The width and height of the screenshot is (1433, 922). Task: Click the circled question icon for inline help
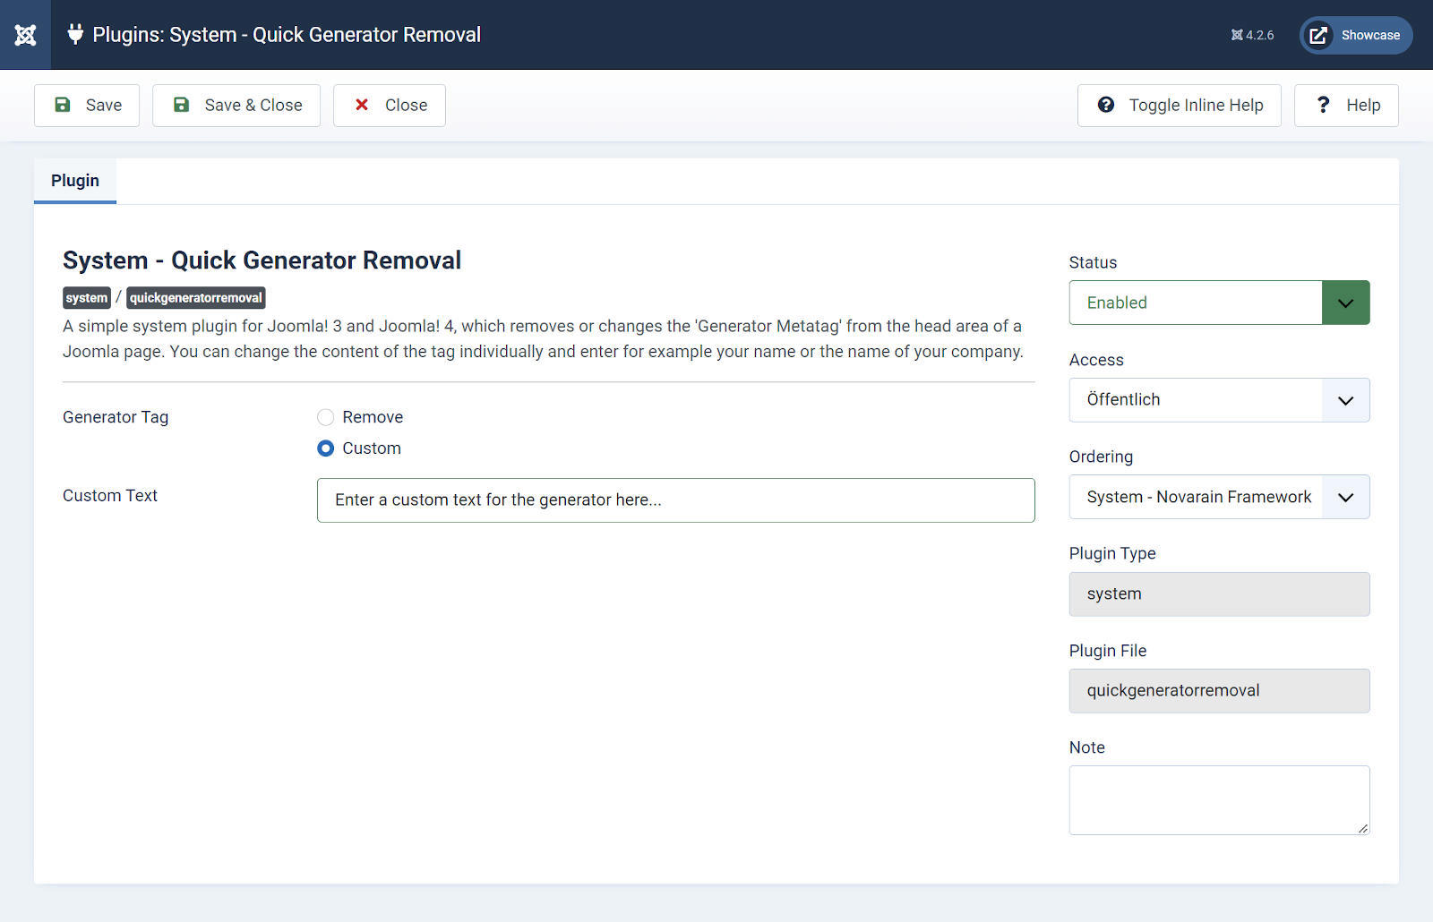(1106, 105)
